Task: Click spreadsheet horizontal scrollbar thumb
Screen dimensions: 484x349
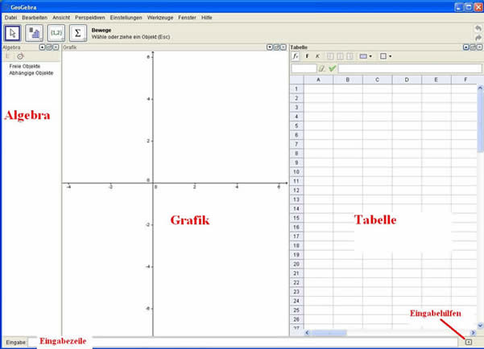Action: [329, 333]
